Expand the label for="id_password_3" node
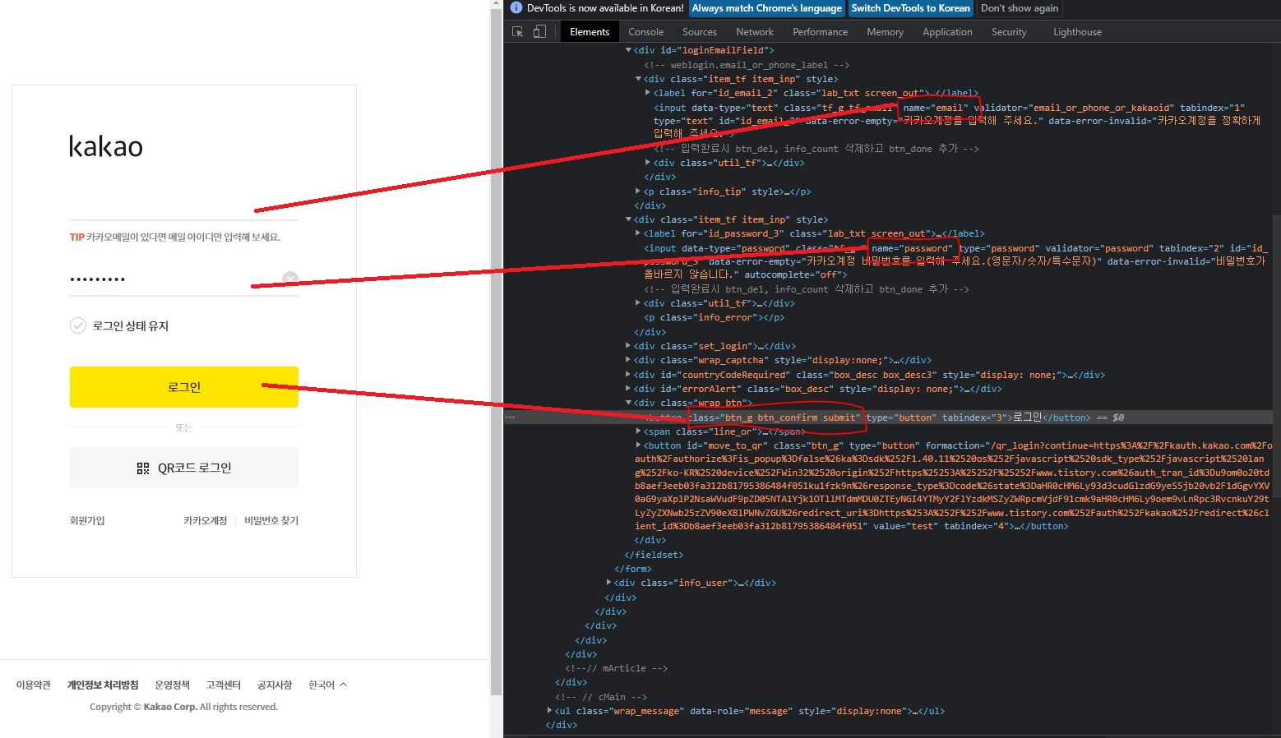This screenshot has height=738, width=1281. tap(638, 233)
